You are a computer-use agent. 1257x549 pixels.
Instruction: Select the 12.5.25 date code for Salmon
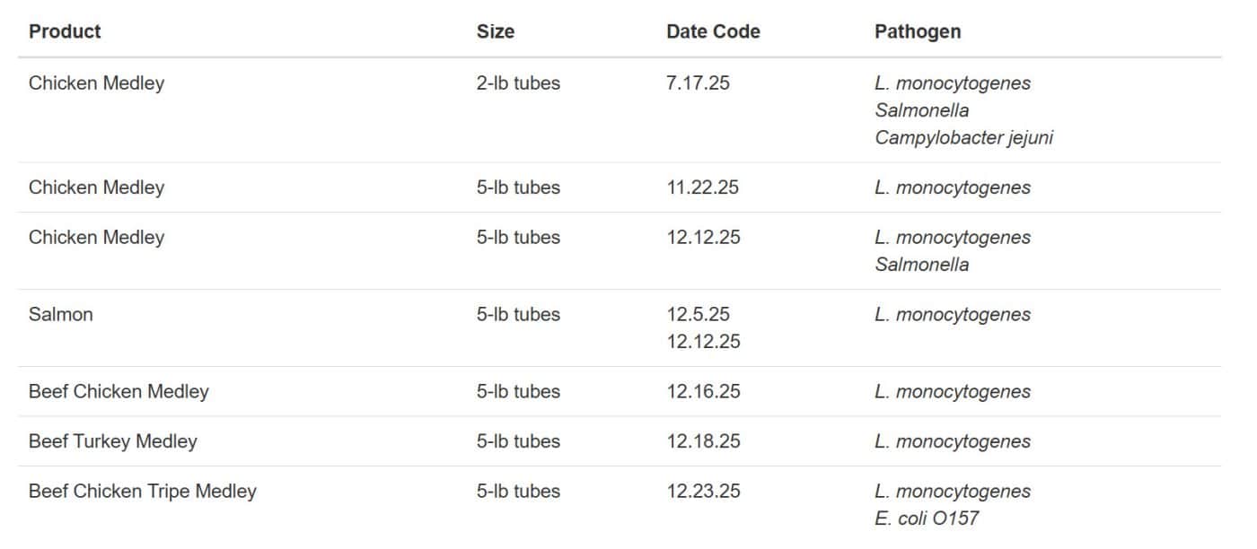pos(698,315)
